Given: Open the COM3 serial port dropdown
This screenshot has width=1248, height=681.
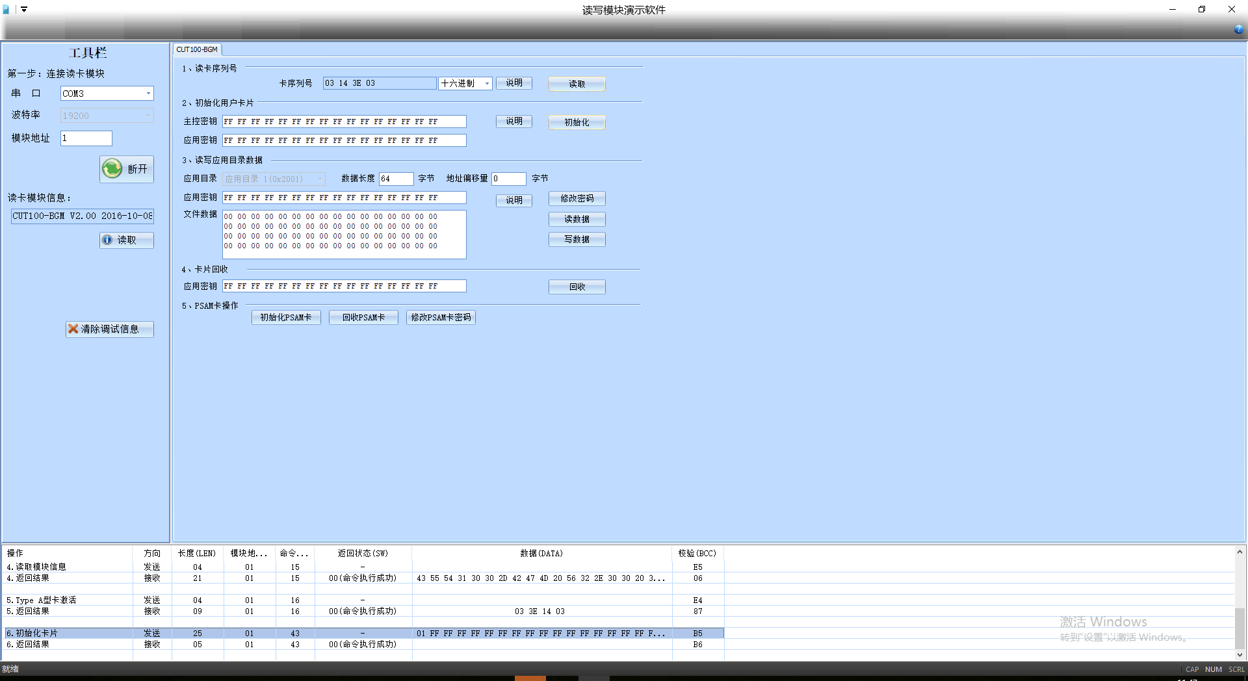Looking at the screenshot, I should click(x=148, y=94).
